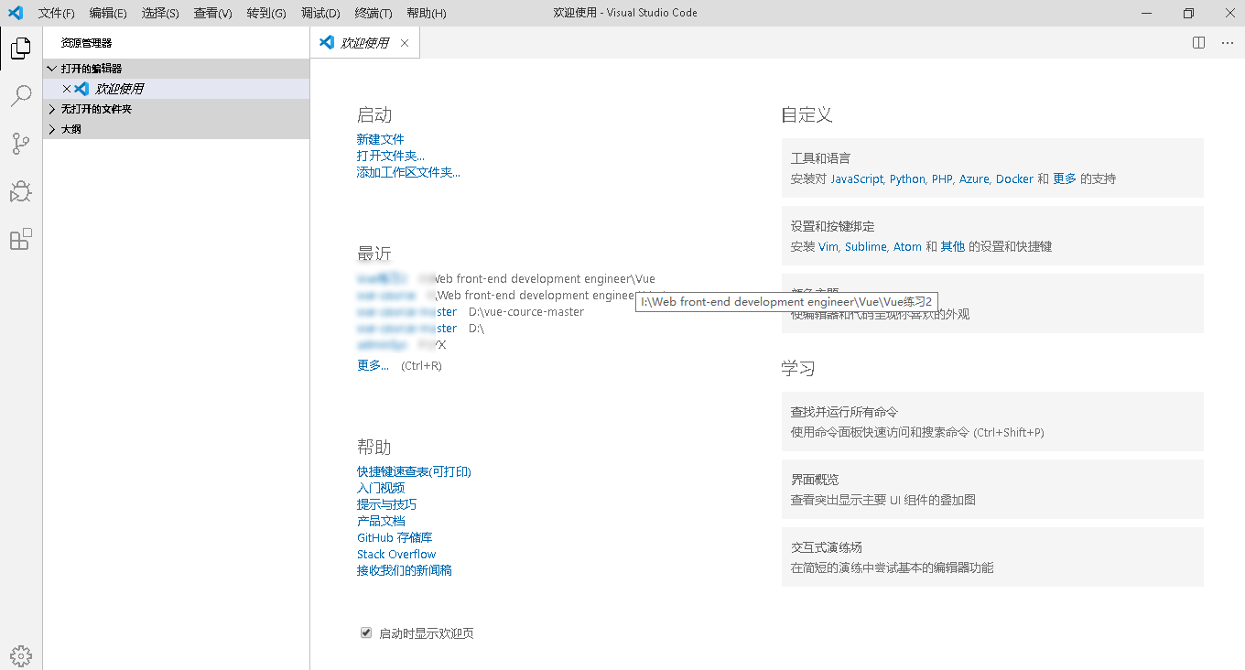This screenshot has height=670, width=1245.
Task: Open the 查找并运行所有命令 card
Action: (992, 421)
